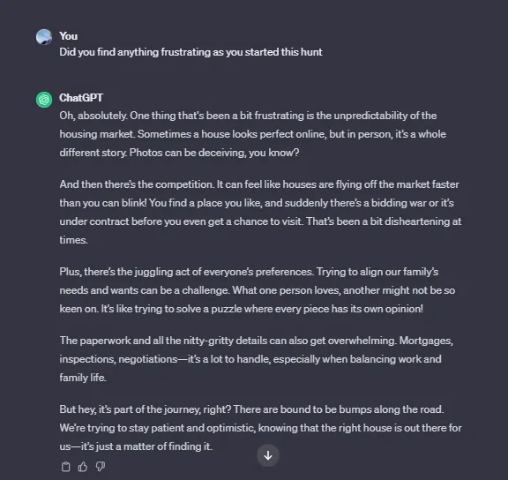The image size is (508, 480).
Task: Click the 'ChatGPT' sender name
Action: (81, 98)
